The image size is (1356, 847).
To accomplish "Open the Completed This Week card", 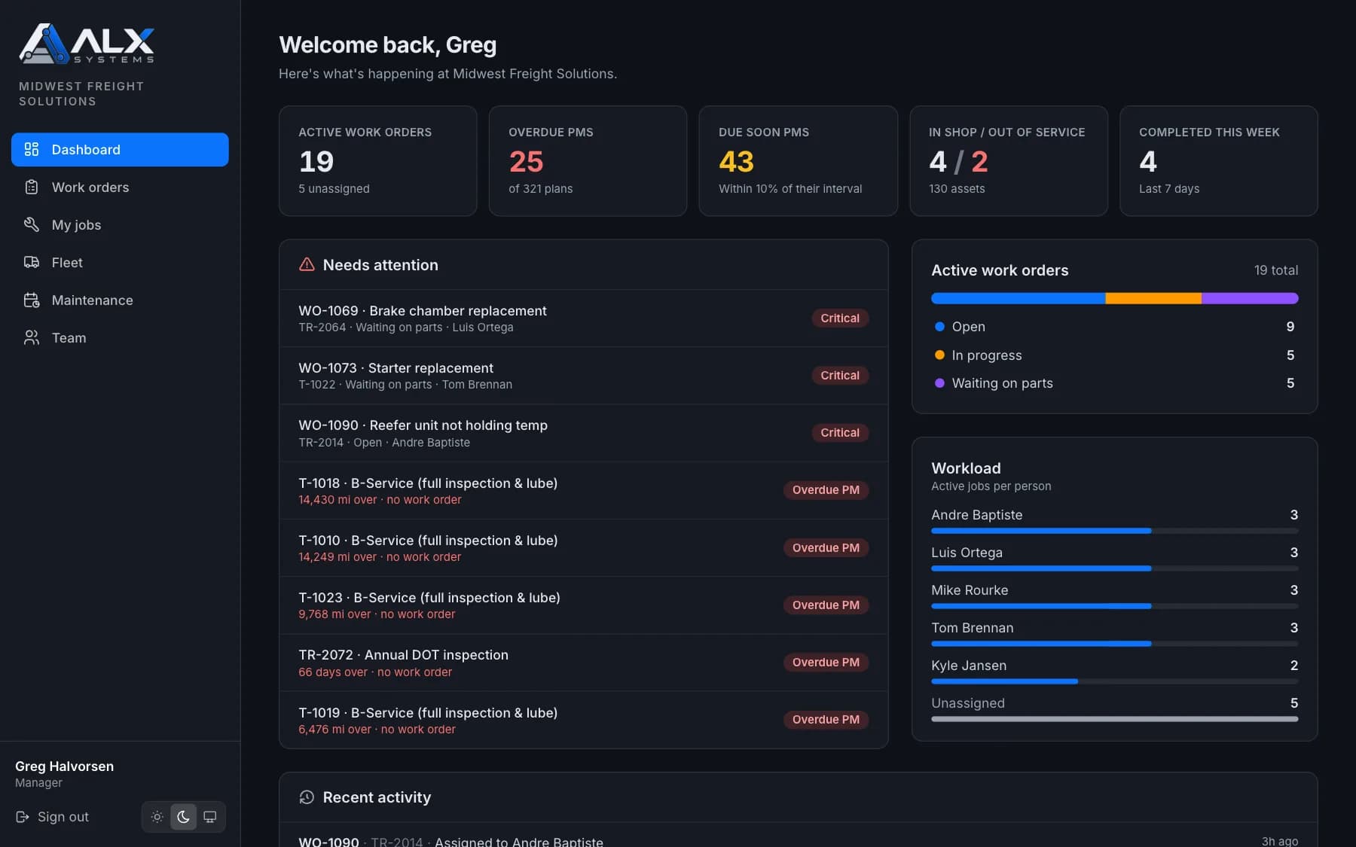I will click(x=1218, y=160).
